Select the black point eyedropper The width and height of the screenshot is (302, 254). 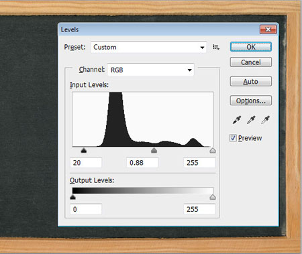click(x=237, y=120)
